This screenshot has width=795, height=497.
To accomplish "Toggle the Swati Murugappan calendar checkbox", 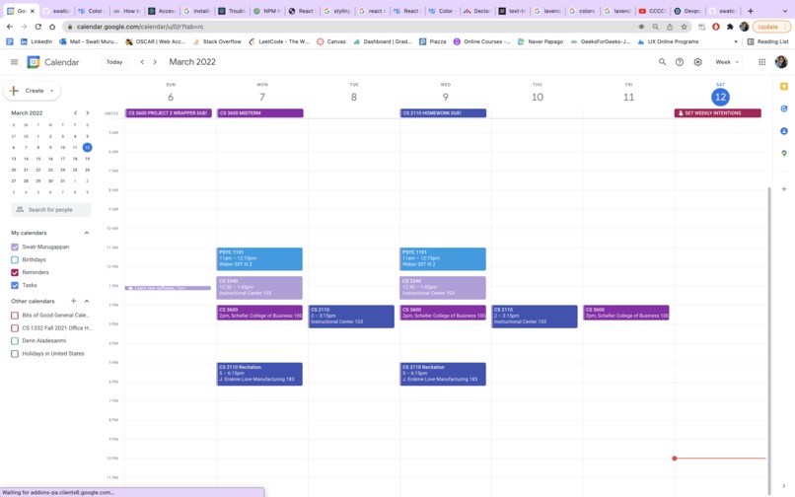I will pyautogui.click(x=15, y=247).
